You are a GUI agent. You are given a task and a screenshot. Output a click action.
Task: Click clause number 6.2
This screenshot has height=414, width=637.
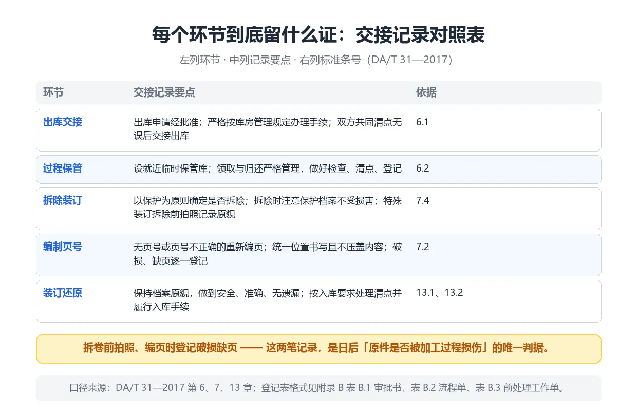pyautogui.click(x=422, y=168)
